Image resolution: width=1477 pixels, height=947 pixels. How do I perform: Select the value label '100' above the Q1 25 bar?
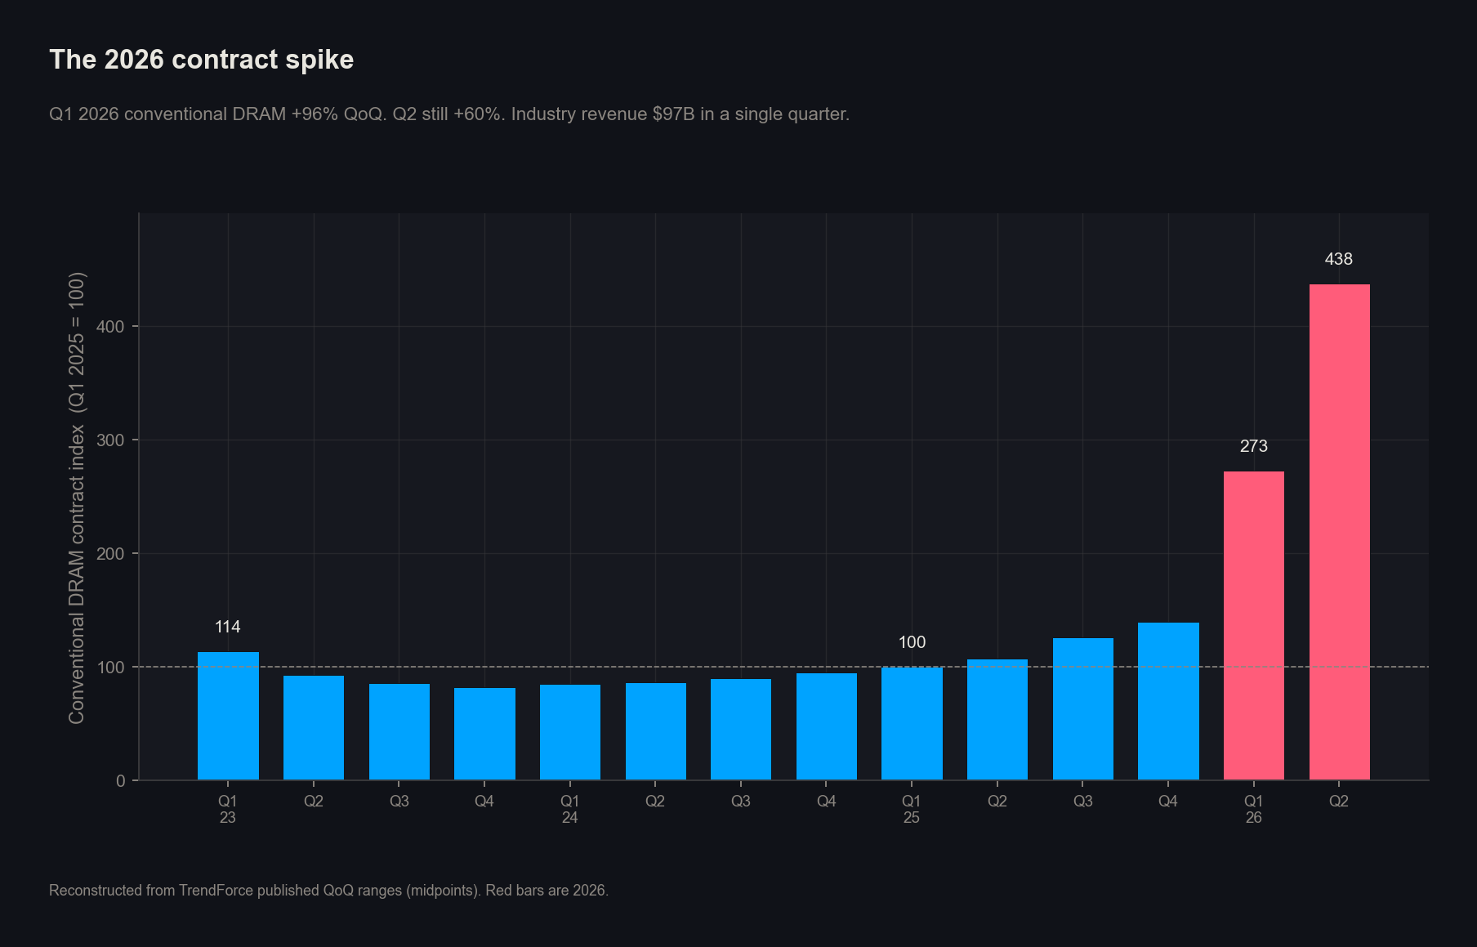912,642
